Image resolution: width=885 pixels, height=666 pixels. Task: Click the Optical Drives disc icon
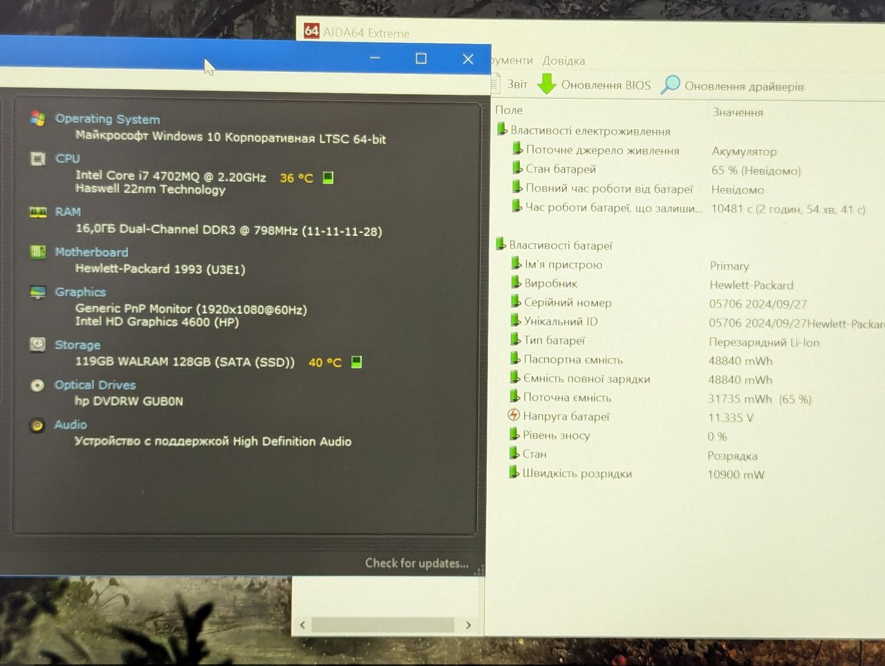click(x=38, y=385)
